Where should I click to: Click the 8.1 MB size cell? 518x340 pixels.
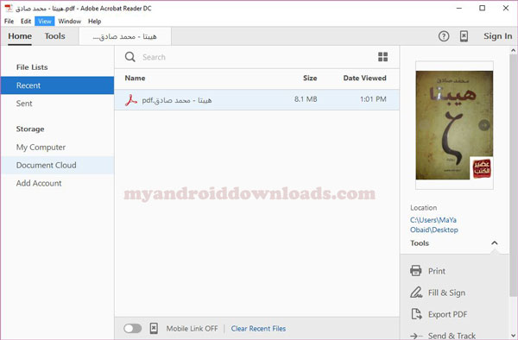tap(306, 99)
